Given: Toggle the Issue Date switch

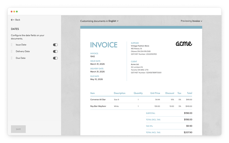Looking at the screenshot, I should click(x=55, y=45).
